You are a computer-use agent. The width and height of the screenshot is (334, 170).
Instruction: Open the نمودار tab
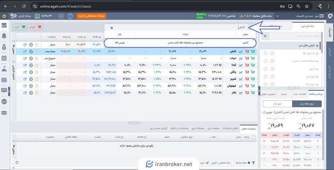tap(284, 94)
